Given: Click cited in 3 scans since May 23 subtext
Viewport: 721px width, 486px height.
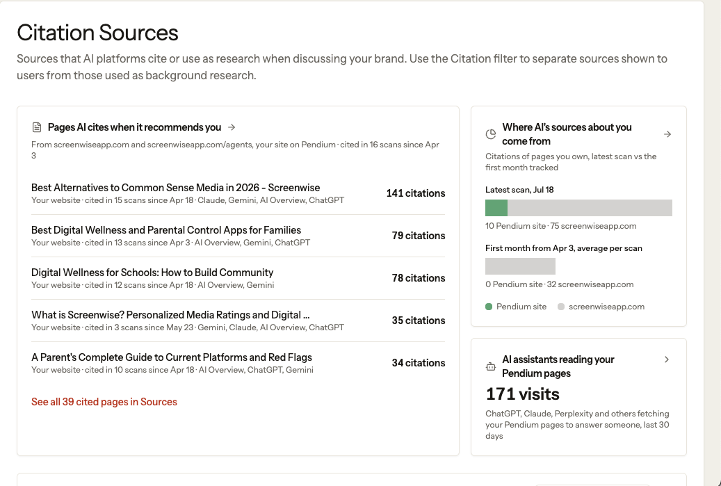Looking at the screenshot, I should pos(139,327).
